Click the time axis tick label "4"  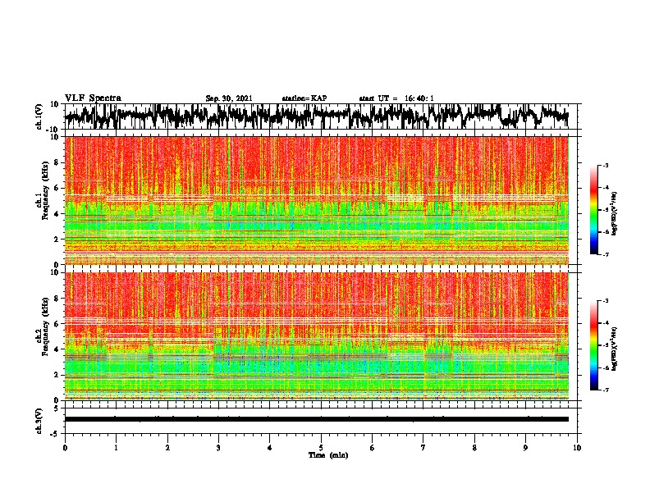click(x=270, y=448)
